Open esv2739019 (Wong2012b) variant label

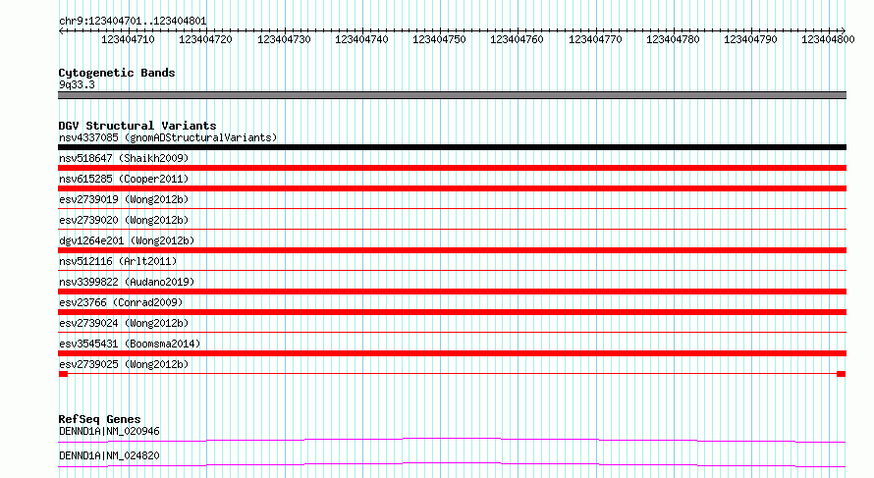pyautogui.click(x=124, y=199)
